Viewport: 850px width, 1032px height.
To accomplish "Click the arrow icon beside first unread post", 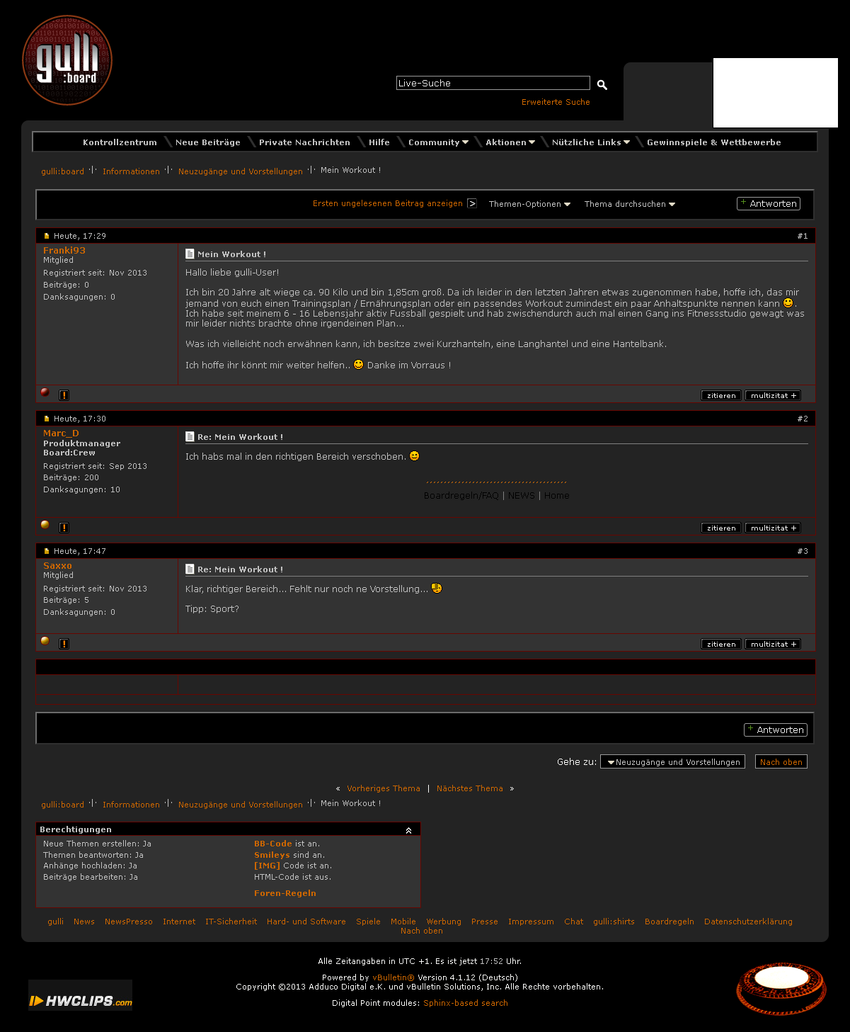I will point(472,204).
